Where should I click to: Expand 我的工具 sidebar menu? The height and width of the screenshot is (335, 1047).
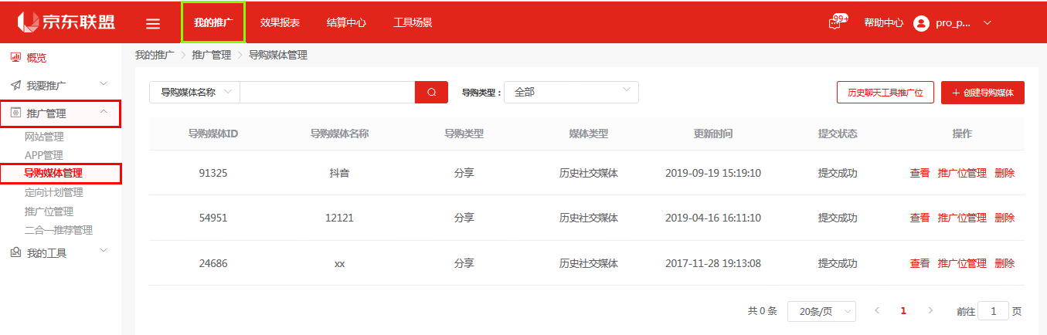[104, 252]
